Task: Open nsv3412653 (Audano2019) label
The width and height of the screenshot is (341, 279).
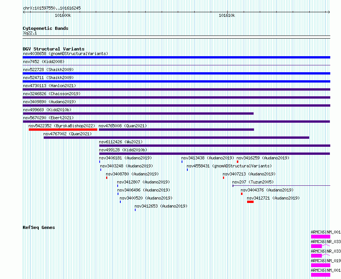Action: coord(161,206)
